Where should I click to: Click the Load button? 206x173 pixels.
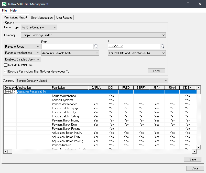156,71
